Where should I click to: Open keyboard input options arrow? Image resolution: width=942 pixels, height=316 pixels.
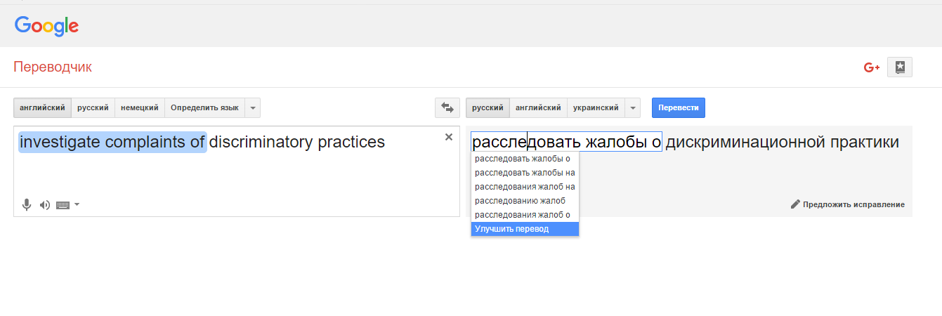77,205
